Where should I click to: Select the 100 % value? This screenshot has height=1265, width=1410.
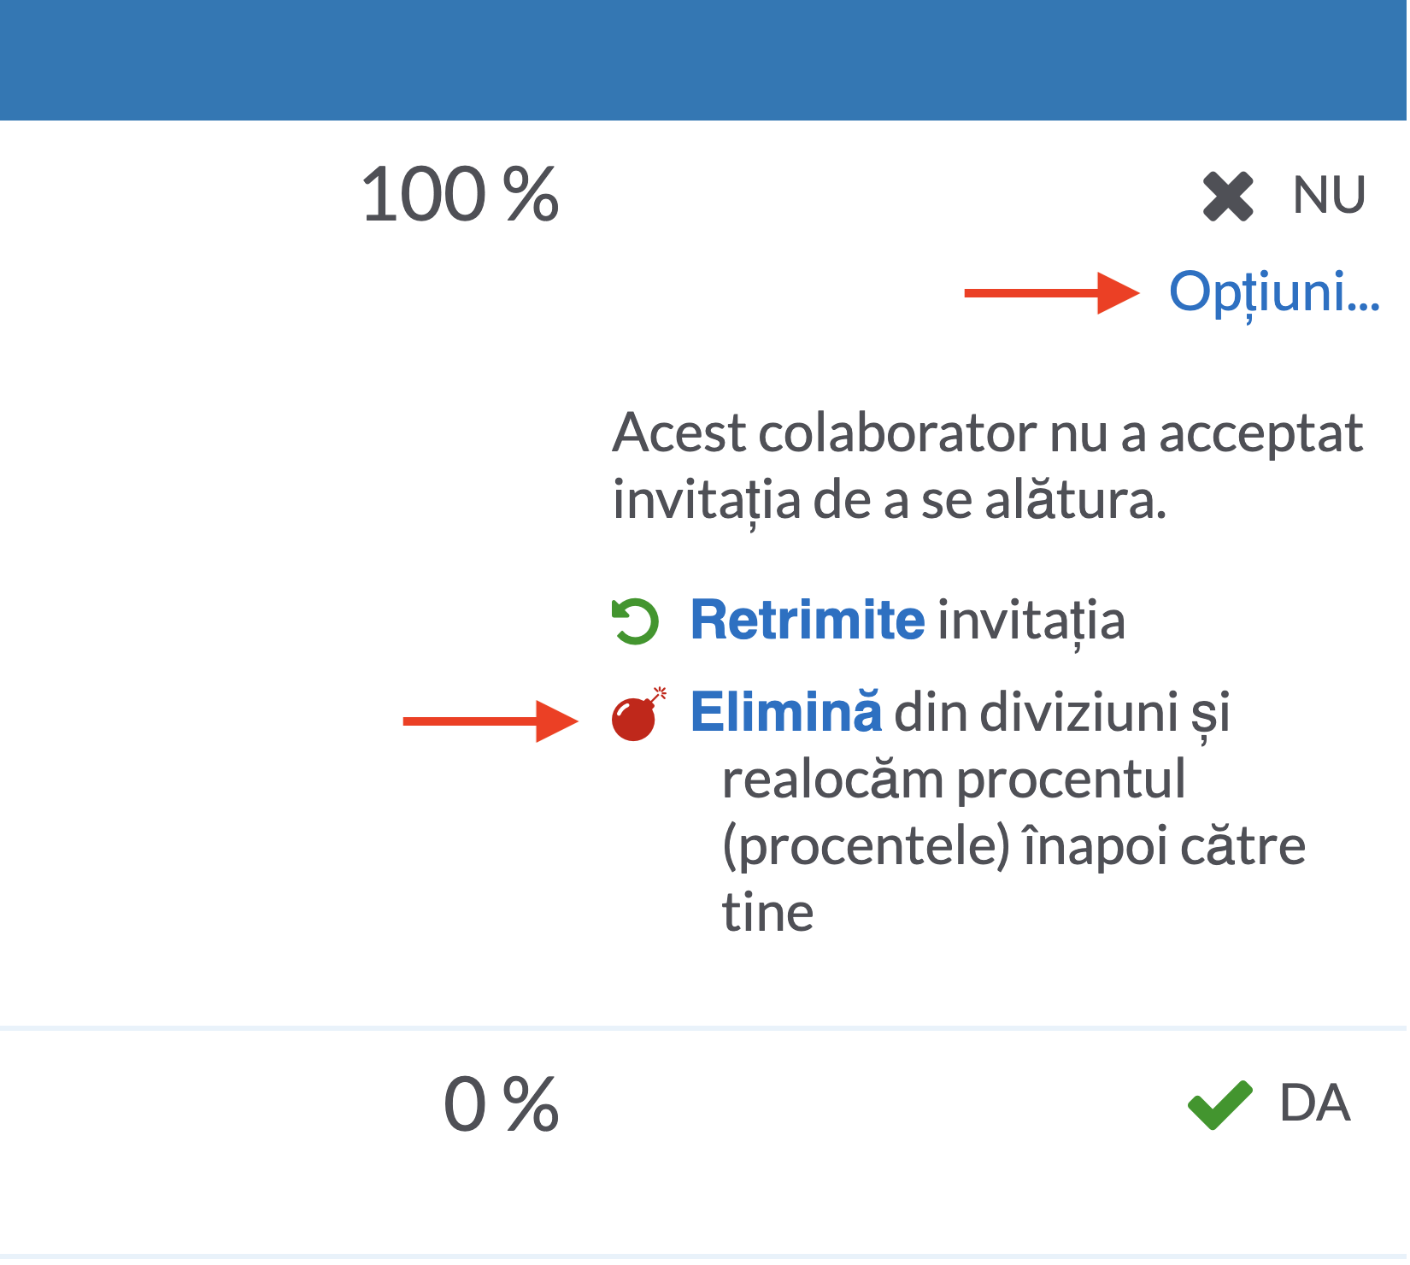pyautogui.click(x=460, y=196)
